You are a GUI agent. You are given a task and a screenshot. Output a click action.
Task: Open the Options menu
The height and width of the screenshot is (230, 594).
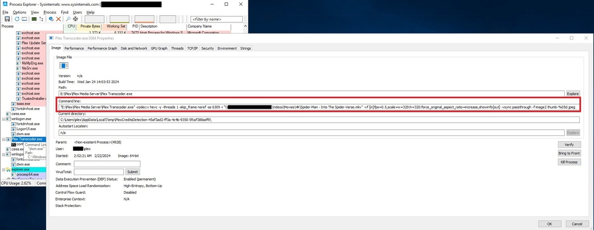(x=20, y=12)
